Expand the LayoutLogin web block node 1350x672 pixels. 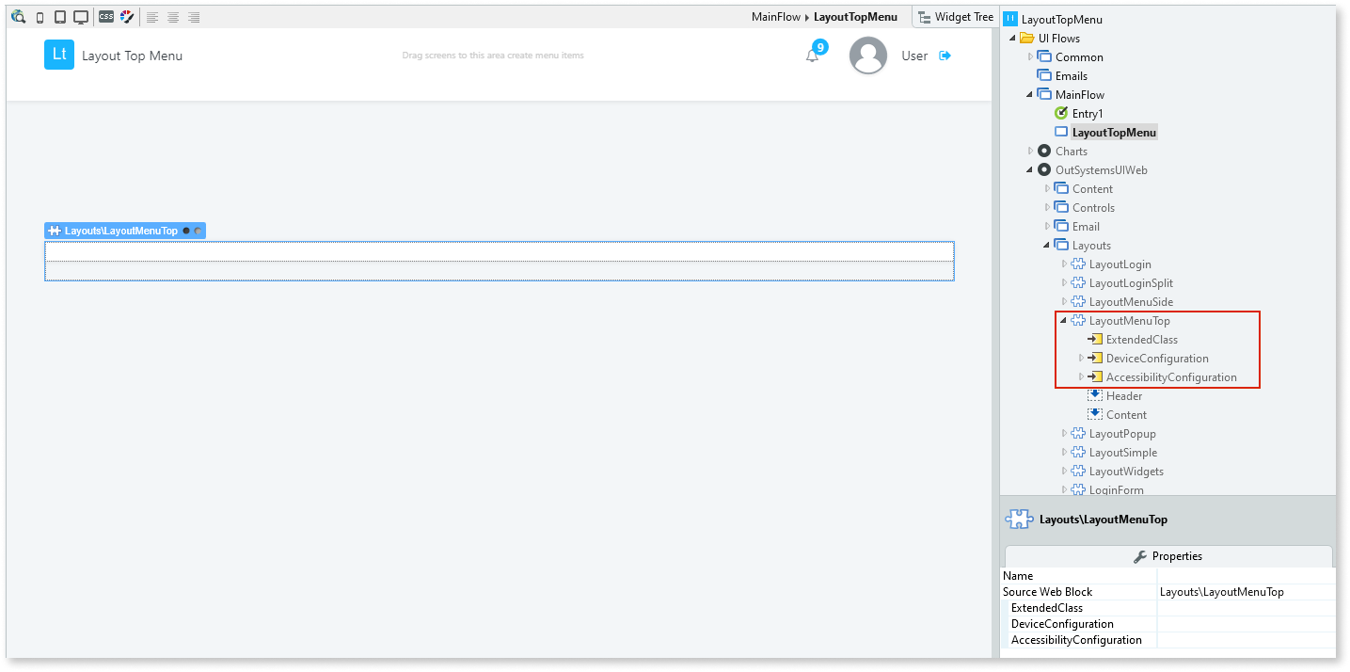(1063, 264)
